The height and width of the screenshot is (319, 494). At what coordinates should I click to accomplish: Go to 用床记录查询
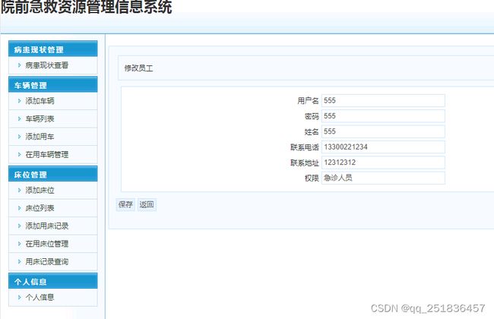click(x=46, y=262)
